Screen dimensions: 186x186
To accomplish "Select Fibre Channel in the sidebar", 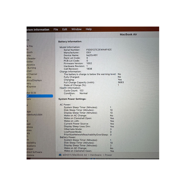I will pyautogui.click(x=32, y=74).
